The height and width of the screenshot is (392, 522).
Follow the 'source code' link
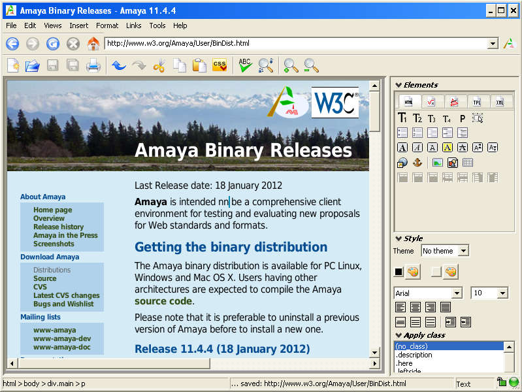pos(163,301)
